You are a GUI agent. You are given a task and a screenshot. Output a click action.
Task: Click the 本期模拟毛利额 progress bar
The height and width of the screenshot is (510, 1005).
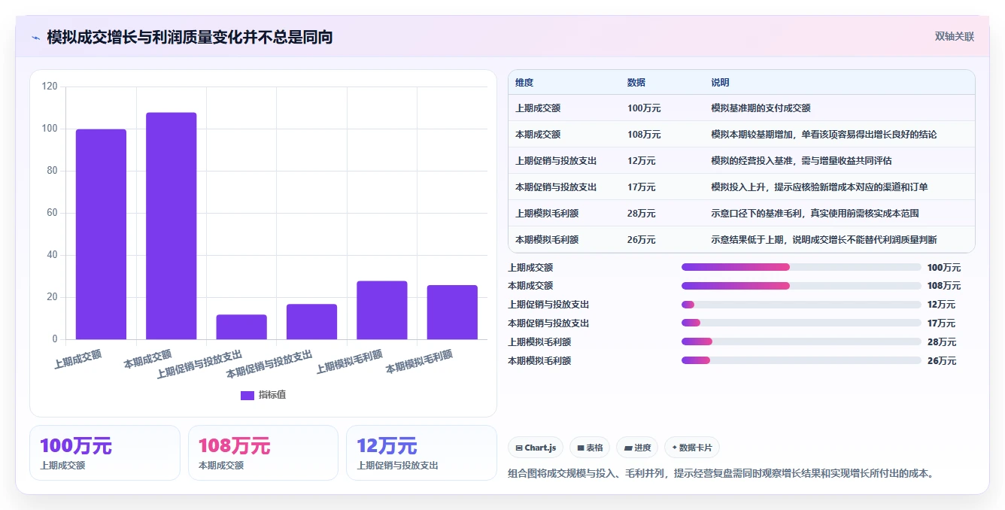pyautogui.click(x=801, y=360)
